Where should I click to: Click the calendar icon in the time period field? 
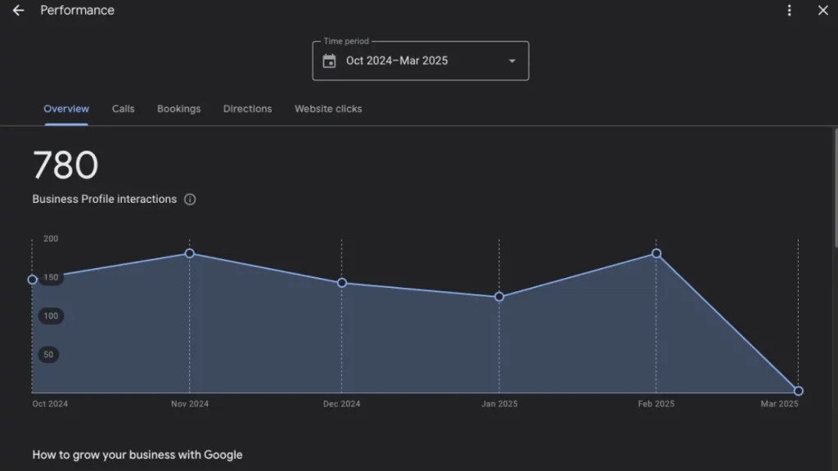[329, 61]
